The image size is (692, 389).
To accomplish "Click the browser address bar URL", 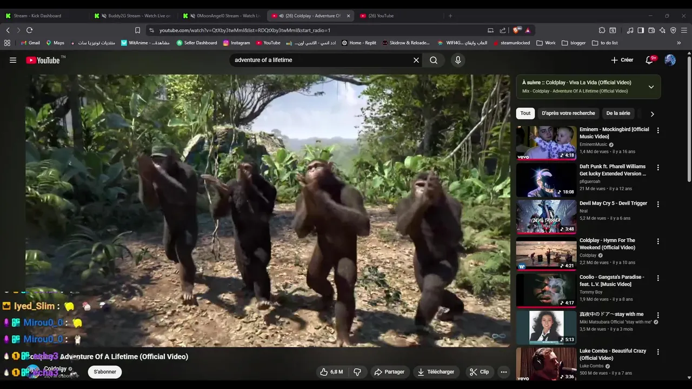I will click(245, 30).
